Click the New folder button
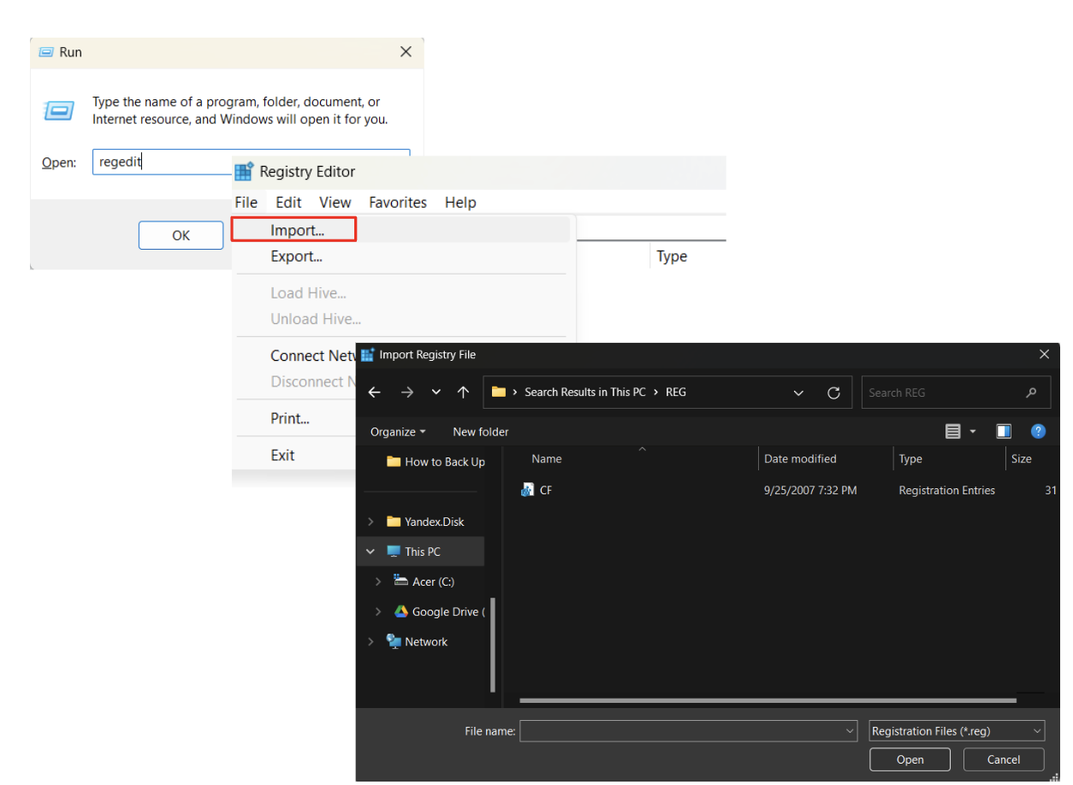1073x785 pixels. [480, 432]
